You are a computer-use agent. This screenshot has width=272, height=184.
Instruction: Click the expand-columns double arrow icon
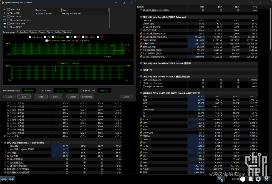coord(4,179)
